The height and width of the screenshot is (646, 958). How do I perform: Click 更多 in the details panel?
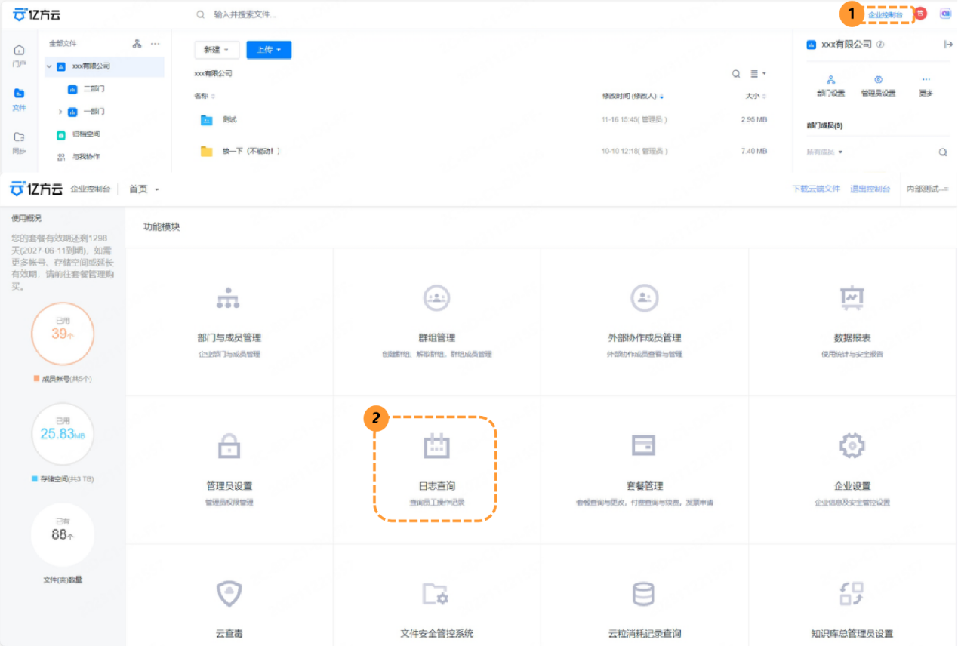(926, 86)
